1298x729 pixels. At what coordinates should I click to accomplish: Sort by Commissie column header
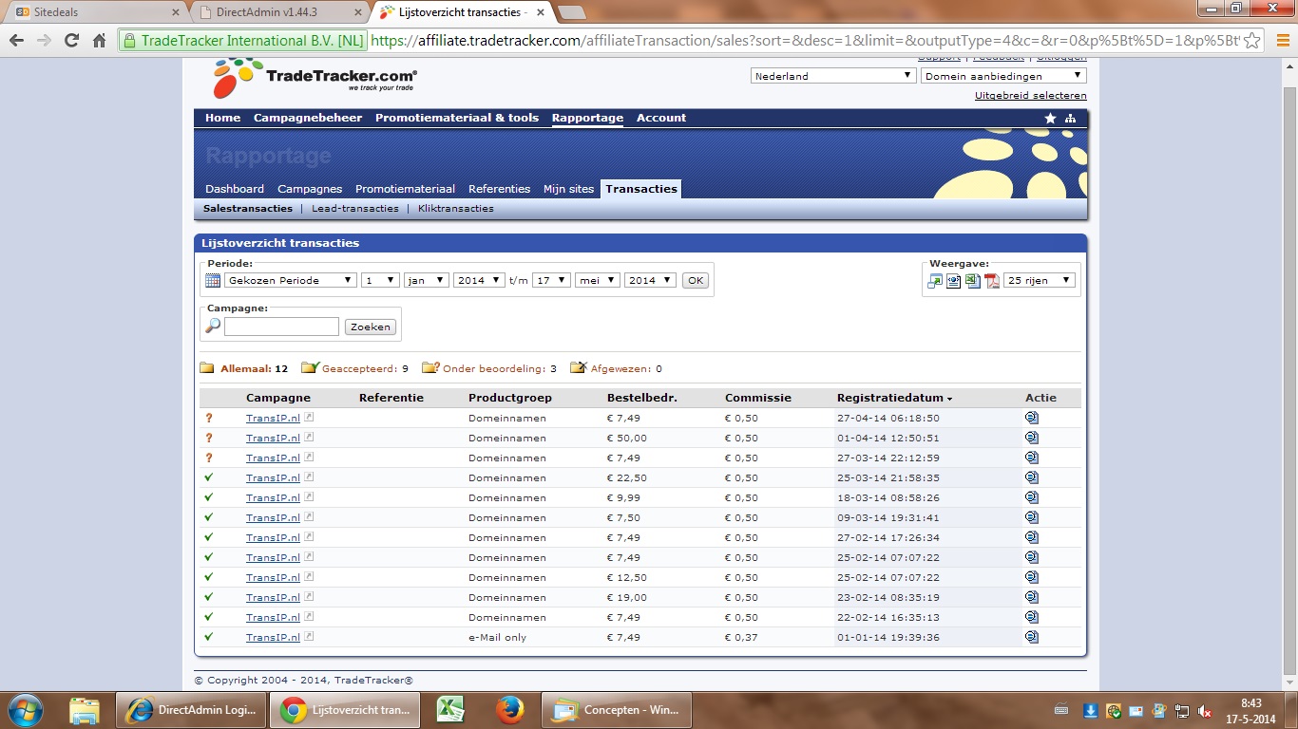(758, 398)
